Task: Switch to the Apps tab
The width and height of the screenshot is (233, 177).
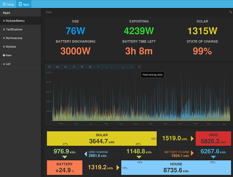Action: [24, 4]
